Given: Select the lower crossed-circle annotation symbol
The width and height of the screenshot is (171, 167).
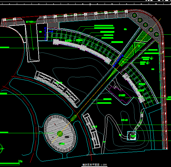Looking at the screenshot, I should [148, 63].
